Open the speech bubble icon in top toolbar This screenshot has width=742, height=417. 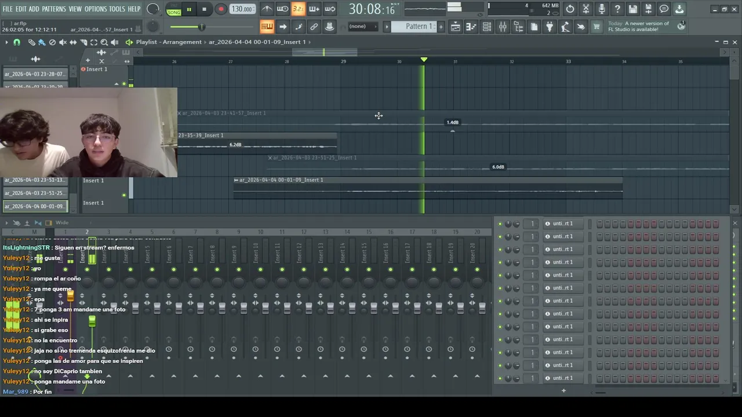(x=664, y=9)
